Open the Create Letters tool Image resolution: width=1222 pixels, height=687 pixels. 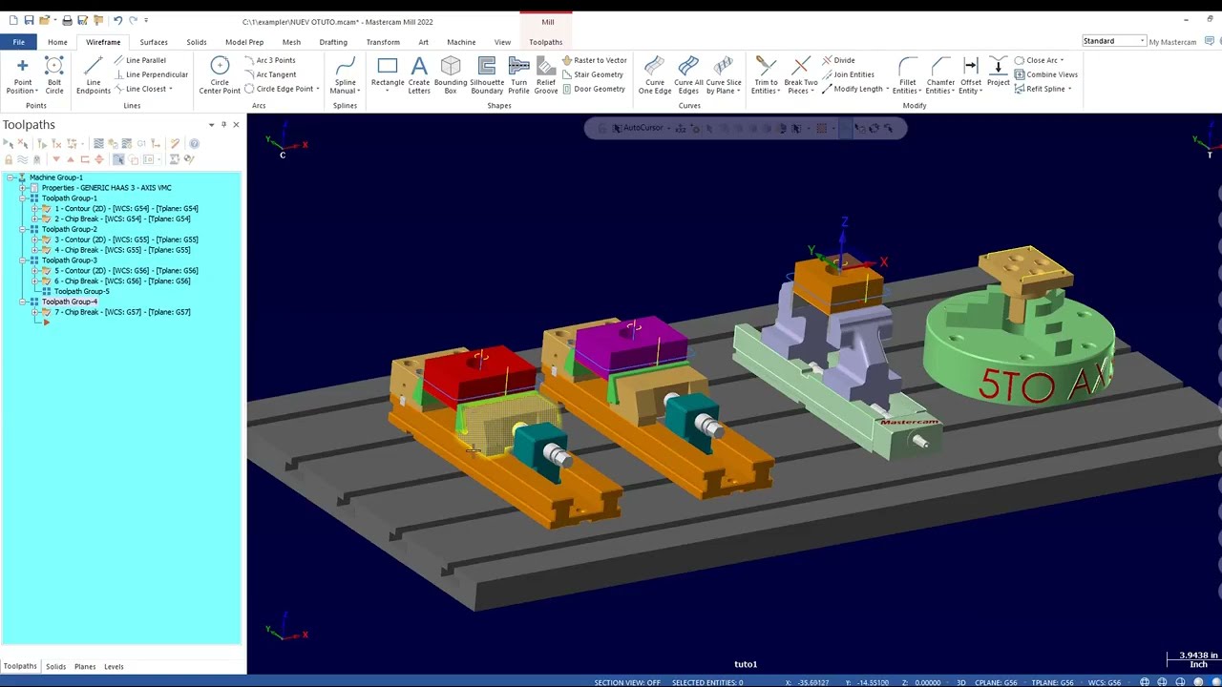pyautogui.click(x=419, y=74)
